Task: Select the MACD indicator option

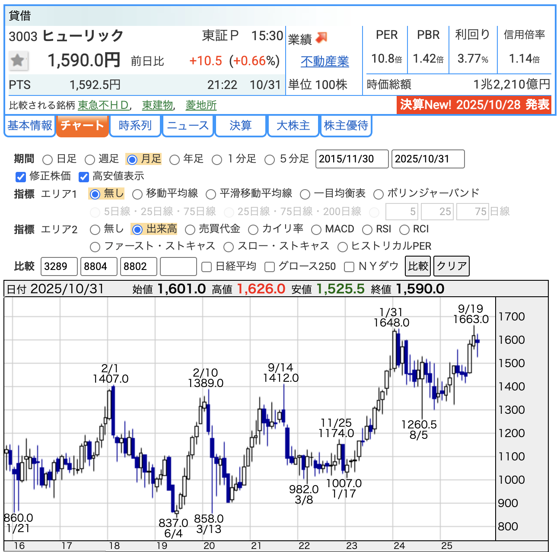Action: tap(316, 230)
